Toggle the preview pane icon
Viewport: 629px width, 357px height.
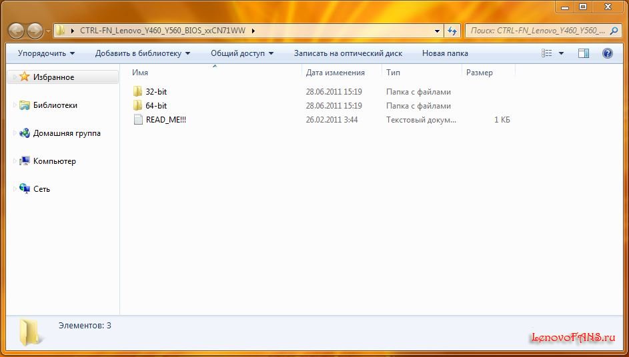click(584, 53)
